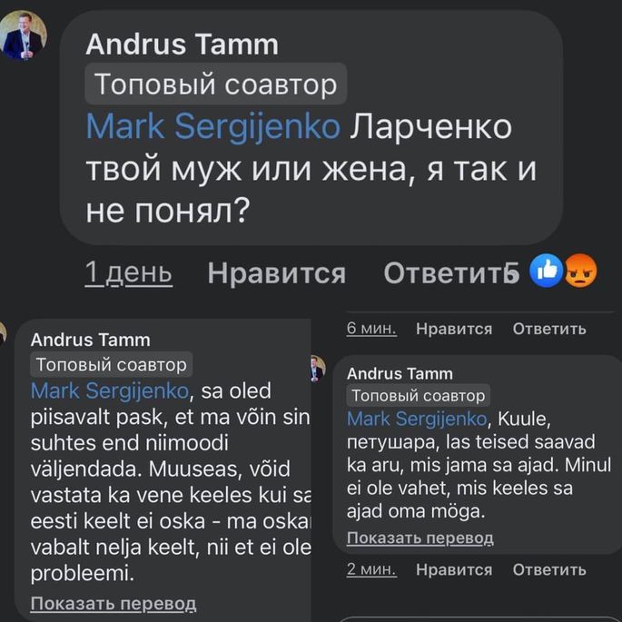Click the 'Топовый соавтор' badge in the top comment
This screenshot has height=622, width=622.
click(x=216, y=84)
